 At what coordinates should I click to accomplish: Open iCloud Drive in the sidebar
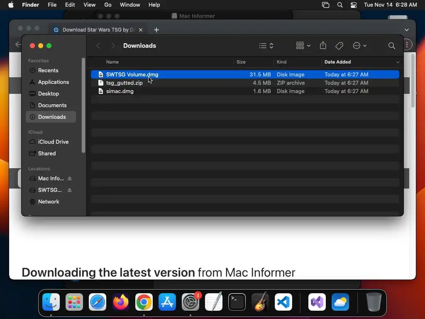pos(51,142)
